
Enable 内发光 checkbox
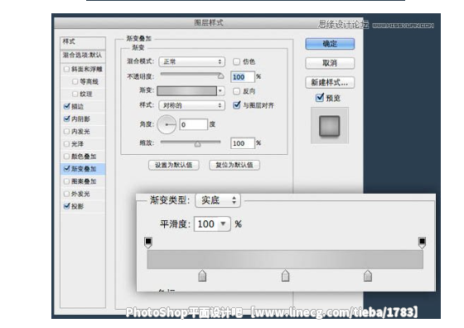66,132
